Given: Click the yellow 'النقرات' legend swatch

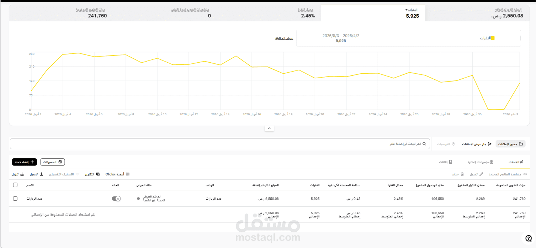Looking at the screenshot, I should 493,38.
